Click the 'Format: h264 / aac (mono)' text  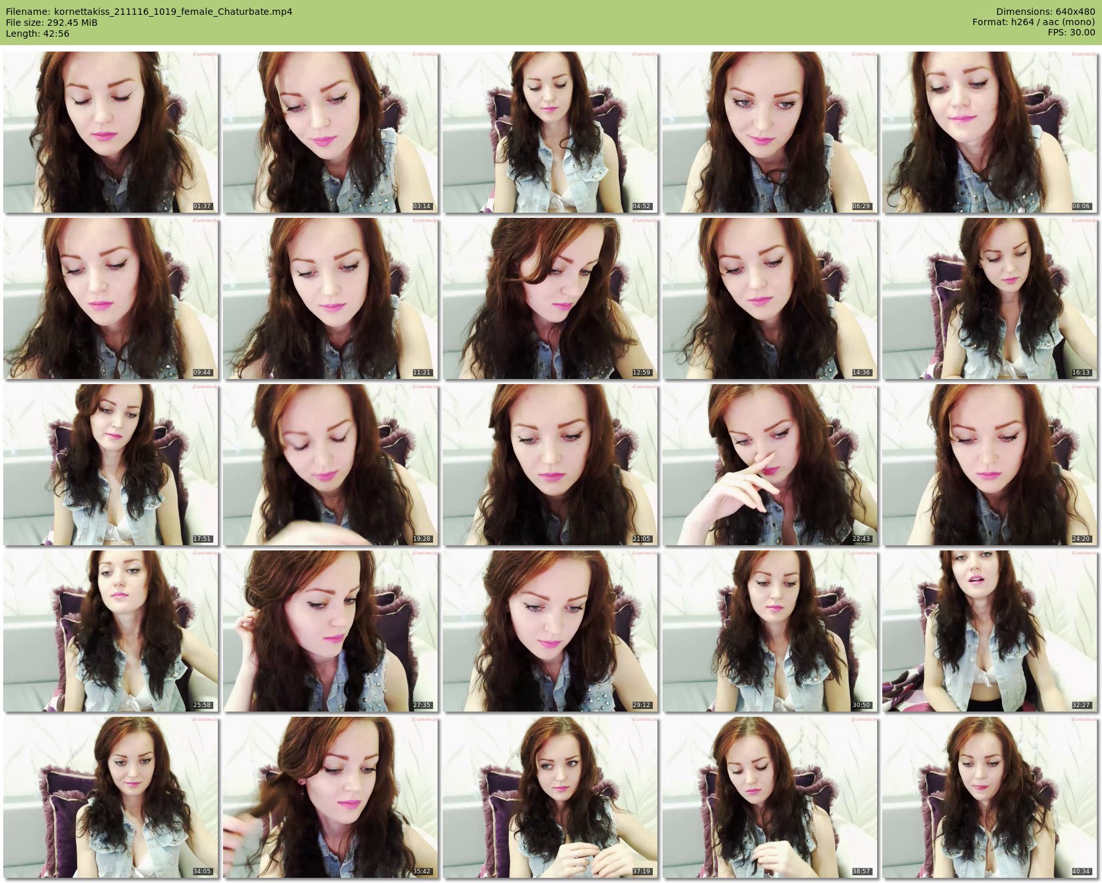(1034, 23)
